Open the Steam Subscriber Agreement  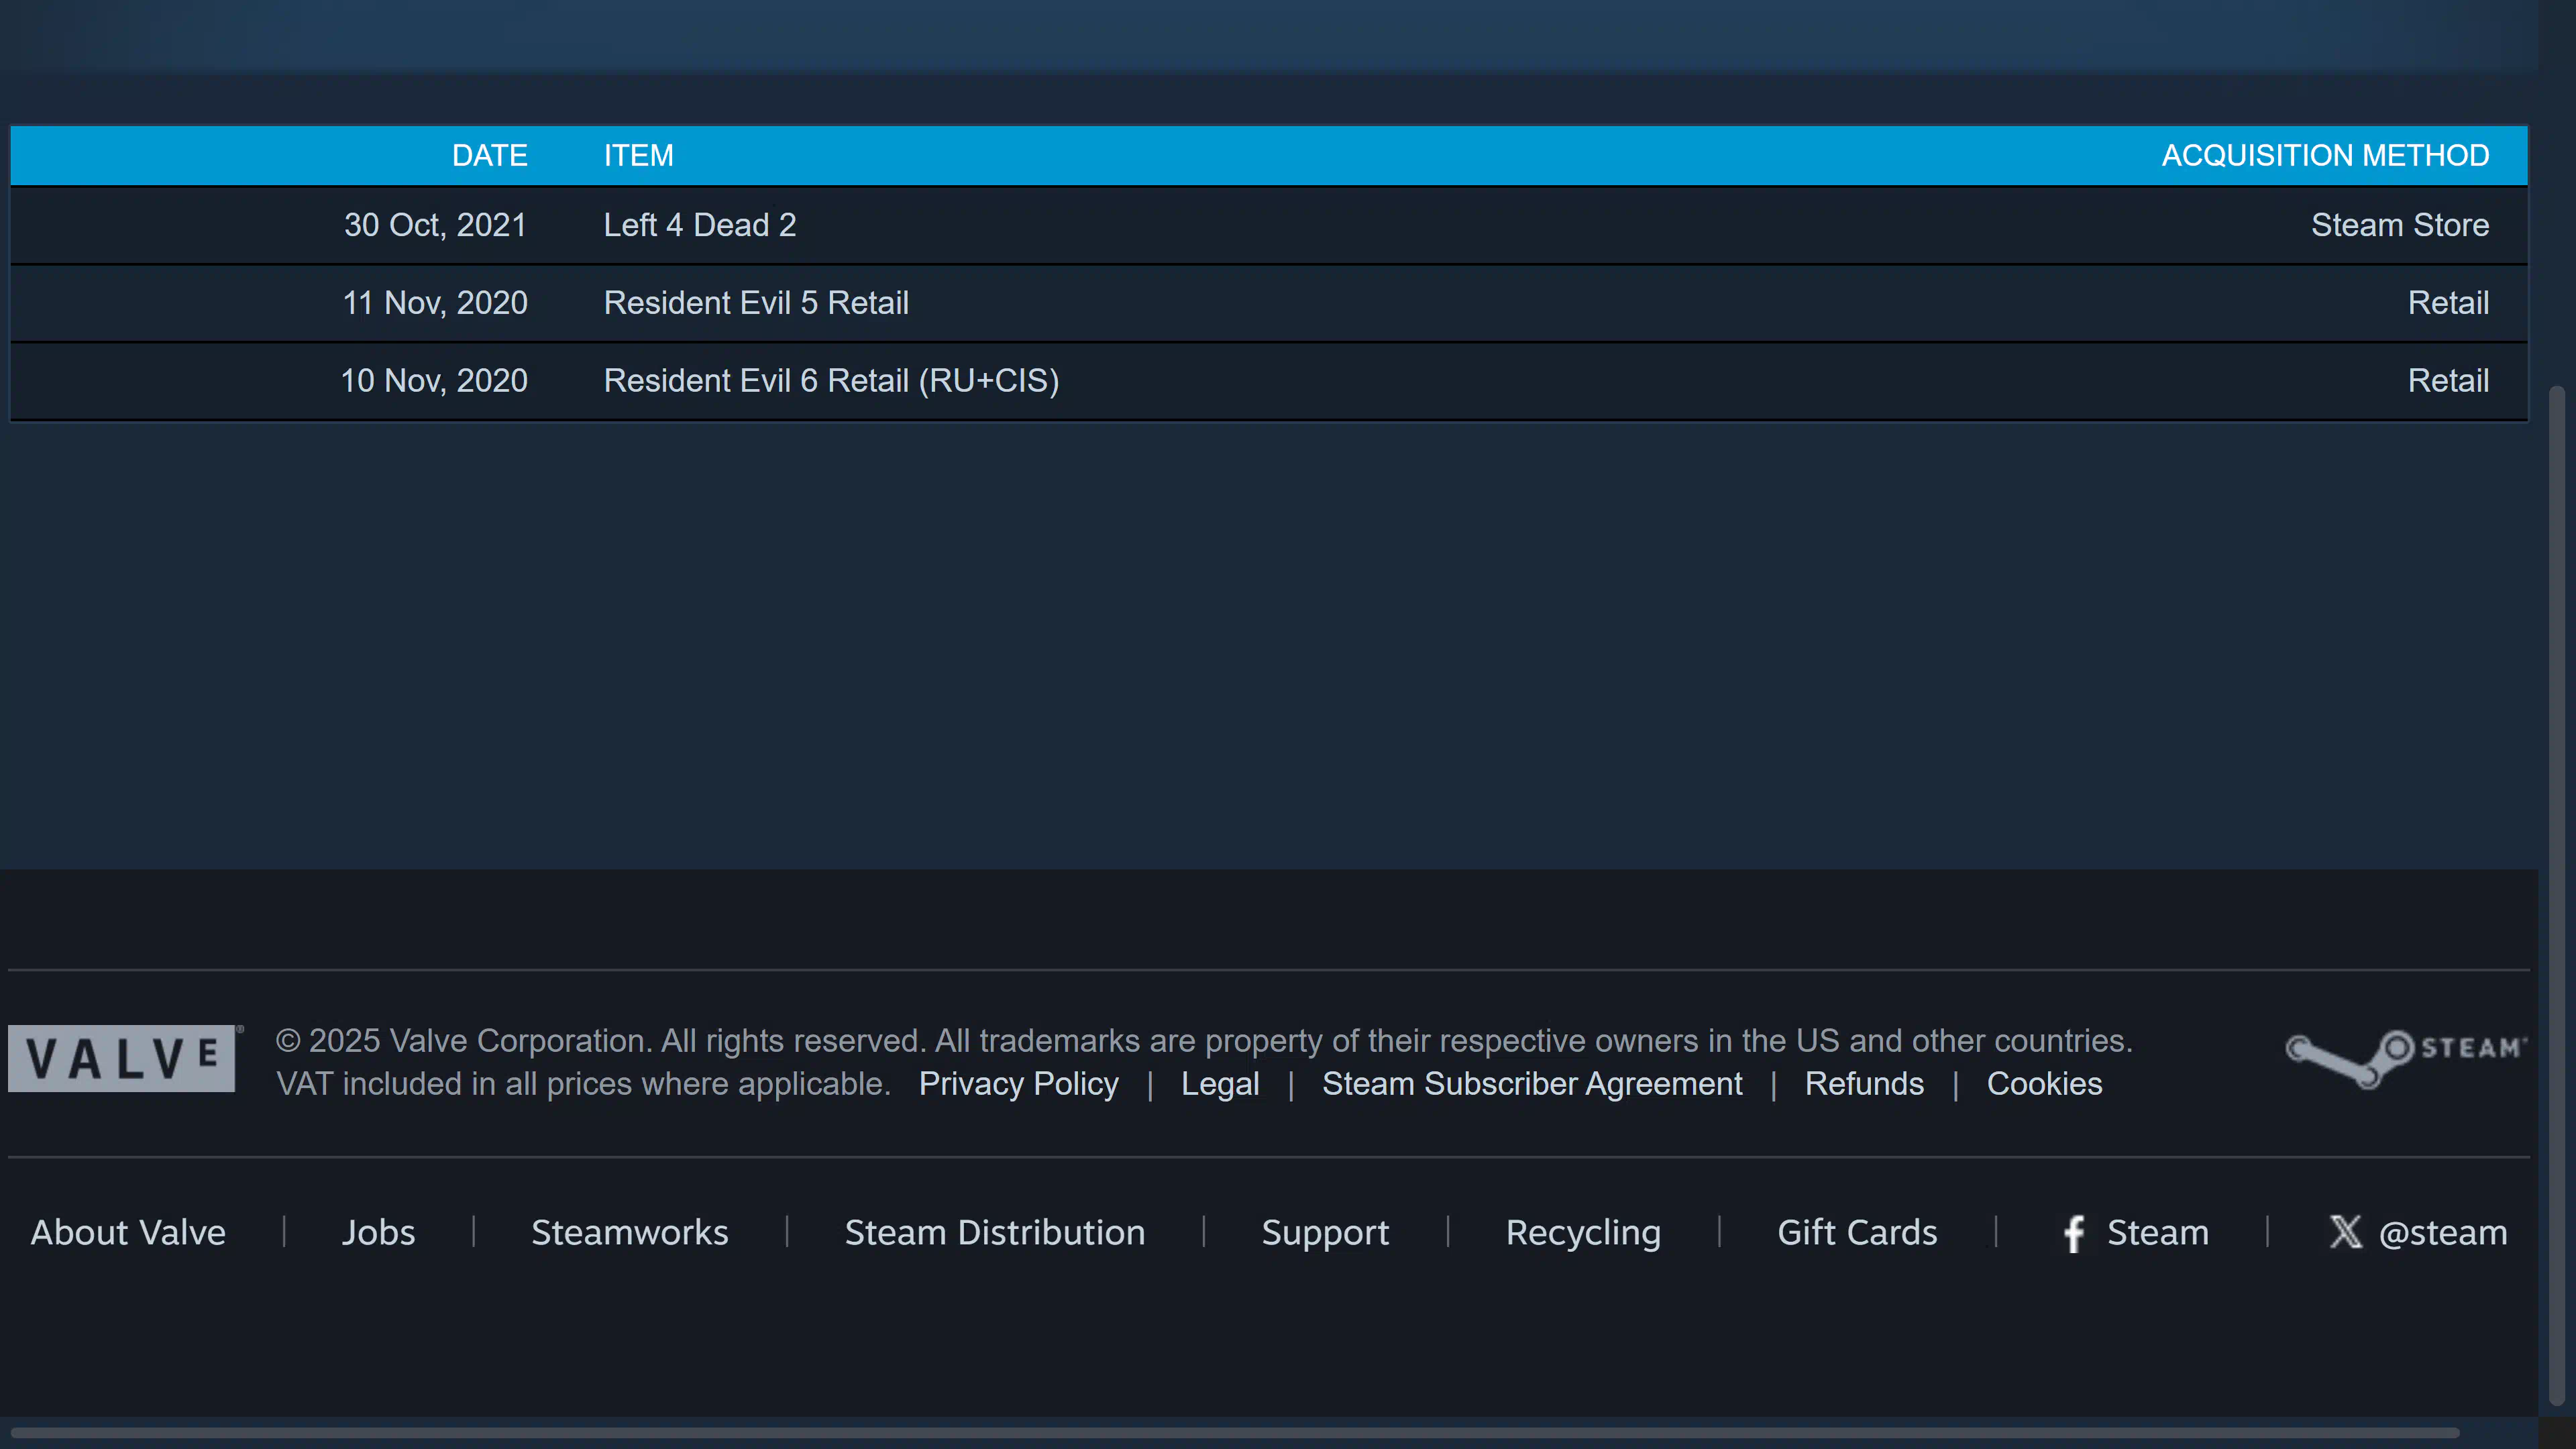[x=1531, y=1084]
